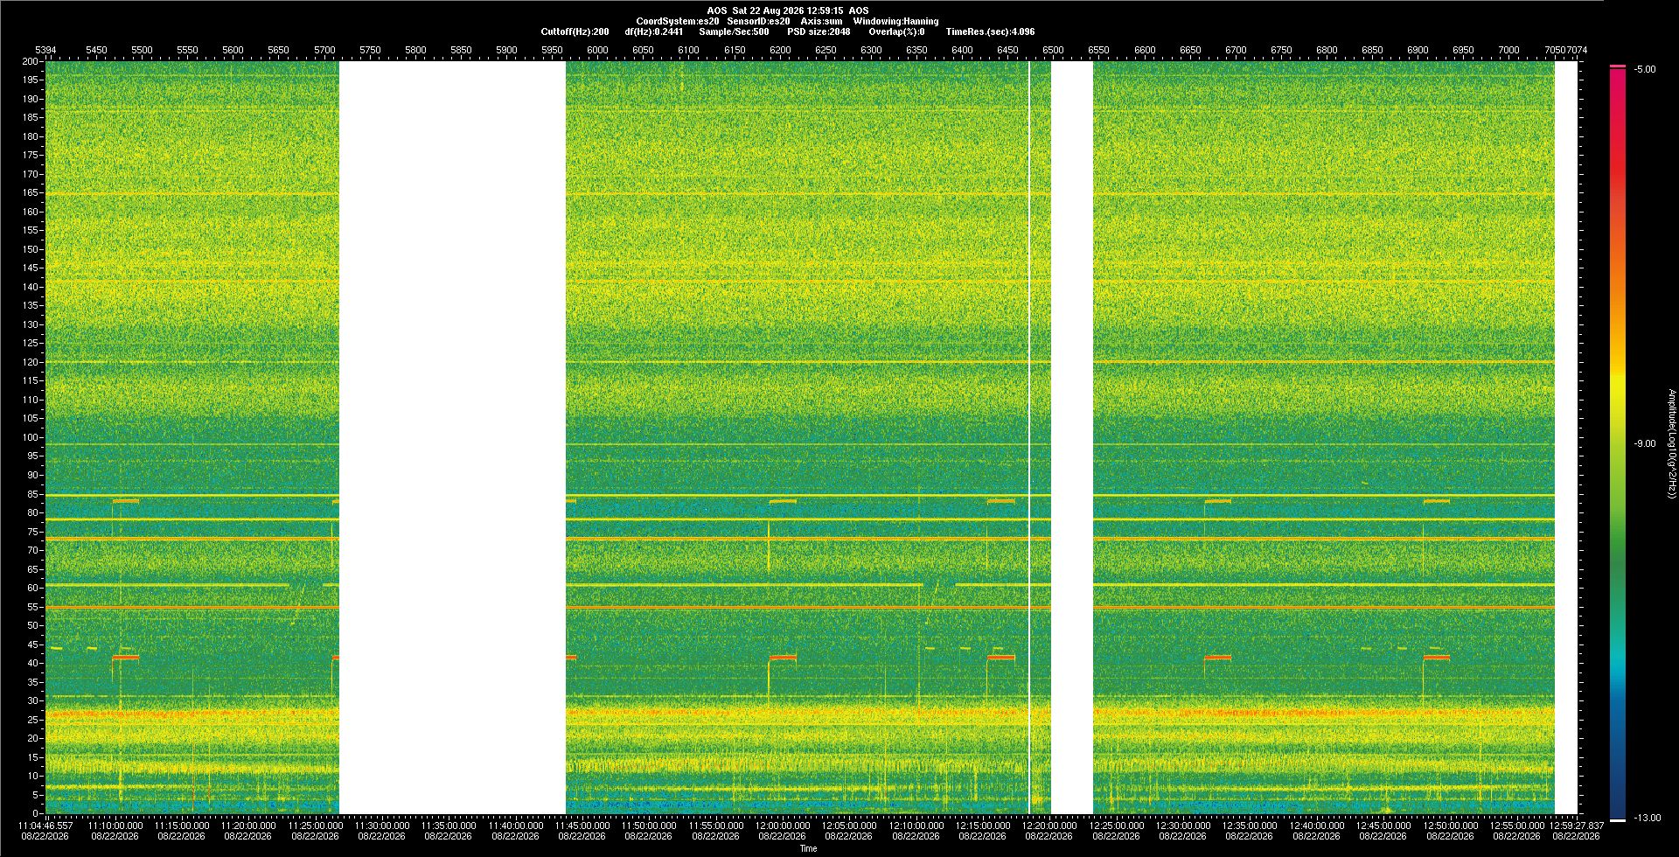Click the 'df(Hz):0.2441' parameter text
The width and height of the screenshot is (1679, 857).
[654, 31]
